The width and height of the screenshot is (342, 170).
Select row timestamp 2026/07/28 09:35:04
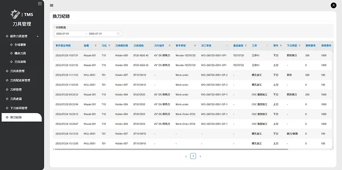coord(67,104)
